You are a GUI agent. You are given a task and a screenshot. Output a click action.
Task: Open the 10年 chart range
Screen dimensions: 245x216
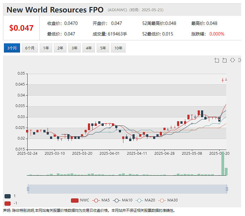tap(118, 48)
